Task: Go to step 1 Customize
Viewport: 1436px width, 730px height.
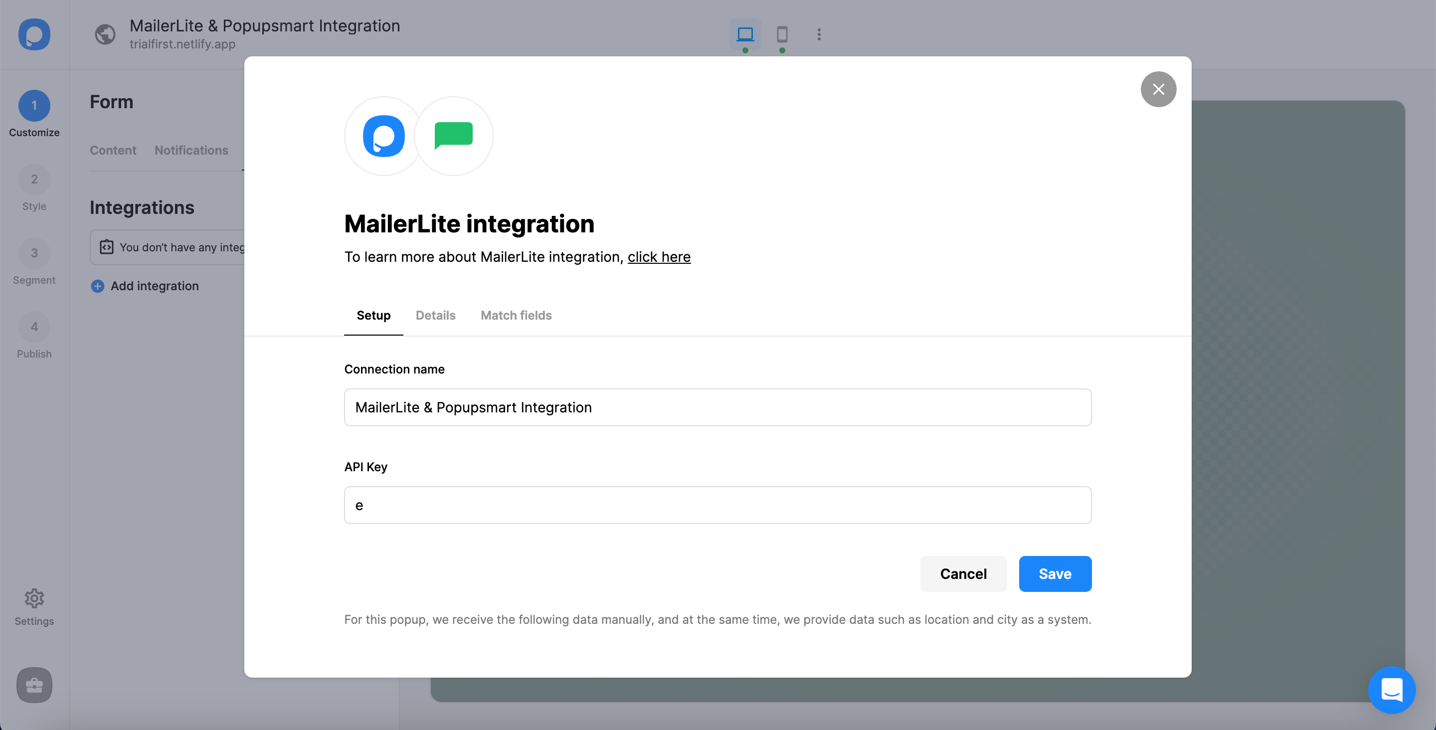Action: point(34,114)
